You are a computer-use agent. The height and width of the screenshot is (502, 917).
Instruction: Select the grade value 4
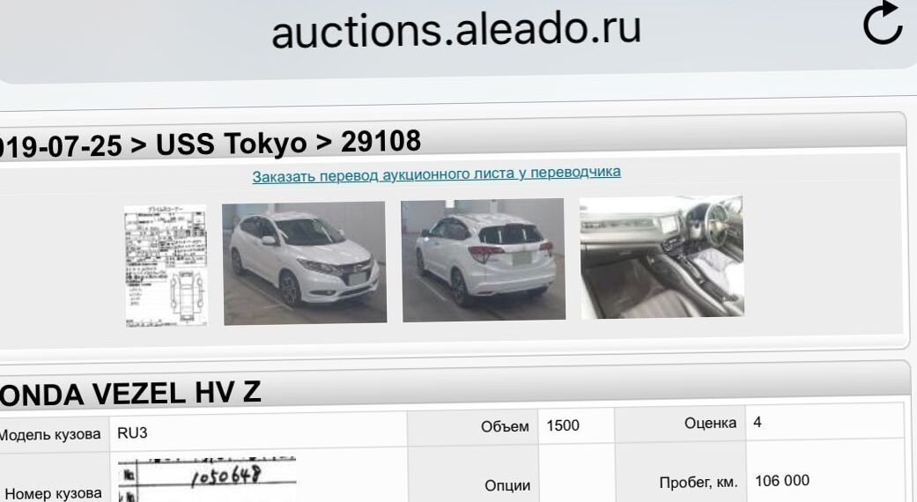[758, 422]
